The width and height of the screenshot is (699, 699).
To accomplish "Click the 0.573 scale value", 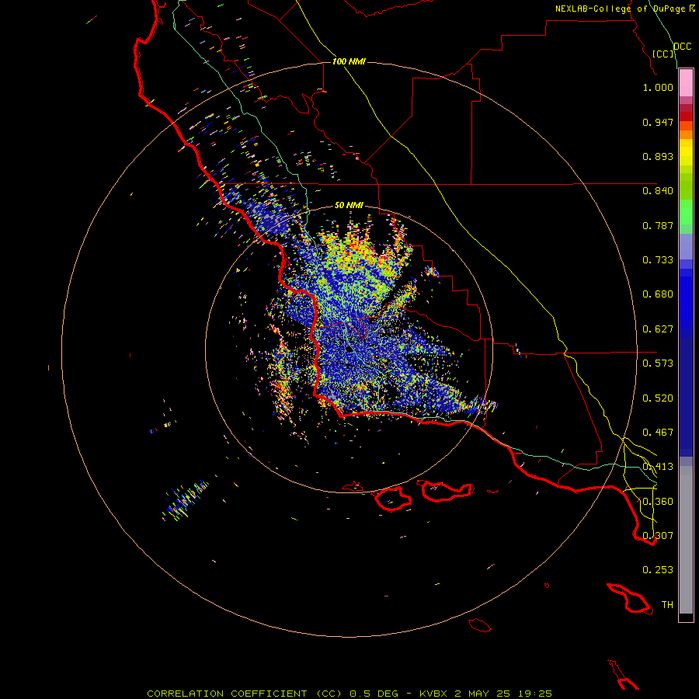I will 658,363.
